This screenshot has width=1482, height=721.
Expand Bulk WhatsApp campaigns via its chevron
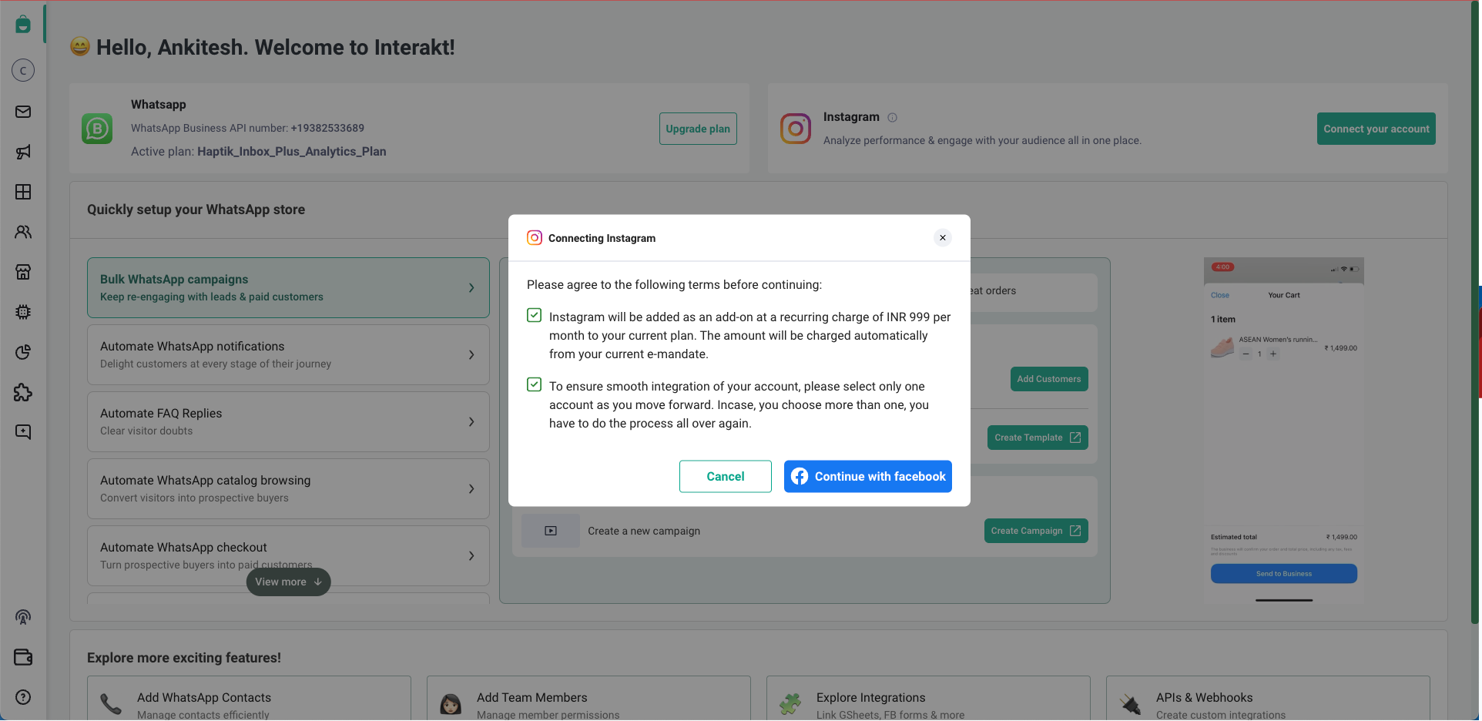coord(471,287)
